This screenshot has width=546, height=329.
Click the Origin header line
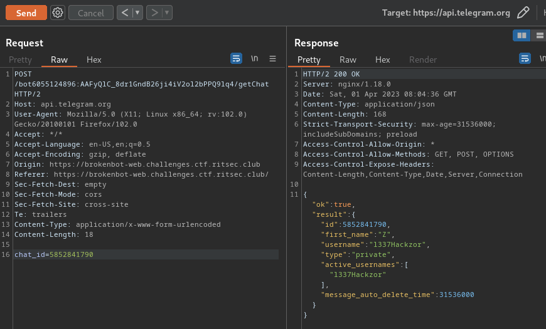coord(137,164)
